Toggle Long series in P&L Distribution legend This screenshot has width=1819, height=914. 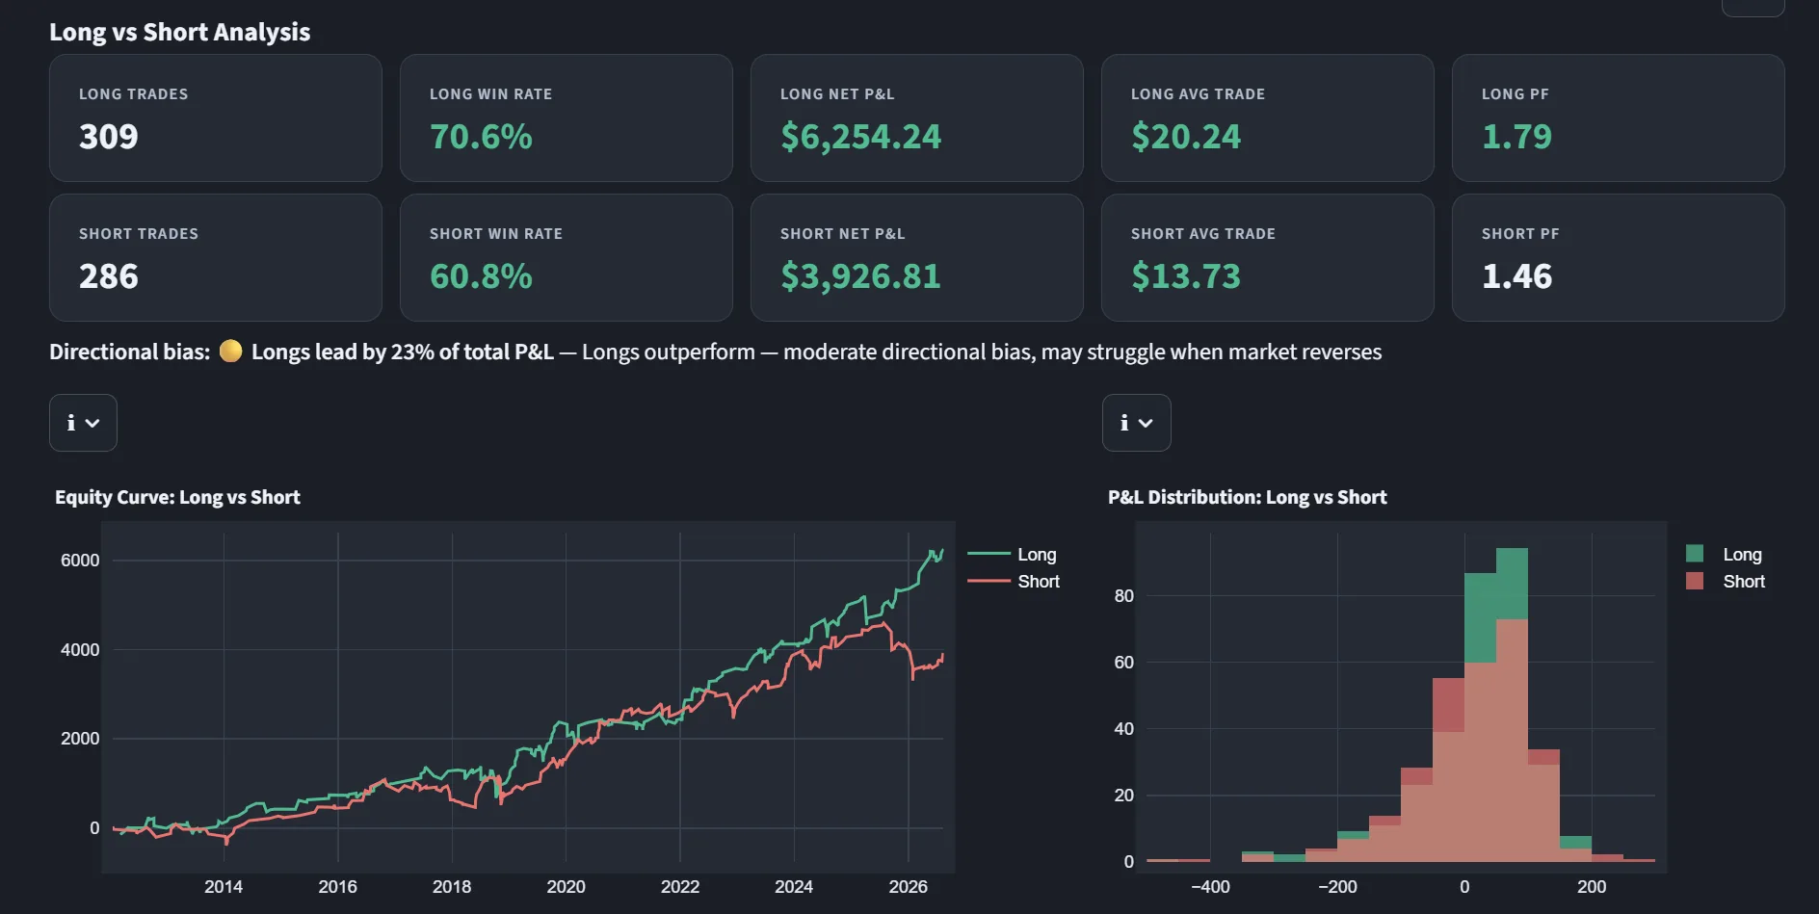[1724, 555]
